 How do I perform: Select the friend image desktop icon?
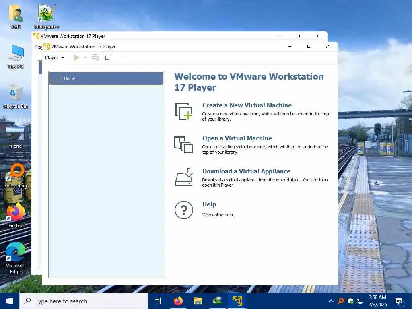15,137
